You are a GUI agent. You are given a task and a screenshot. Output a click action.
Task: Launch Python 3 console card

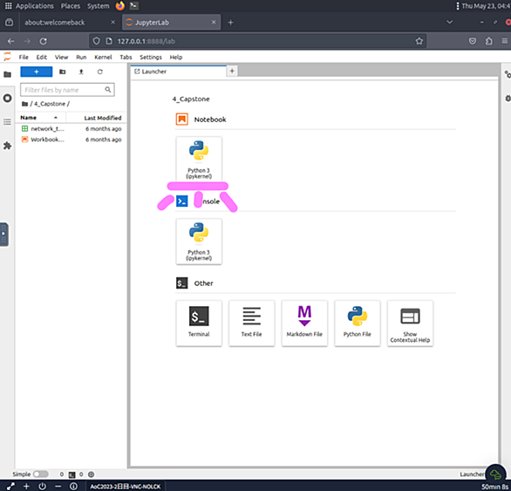199,242
